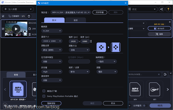
Task: Toggle the video file item checkbox
Action: 3,29
